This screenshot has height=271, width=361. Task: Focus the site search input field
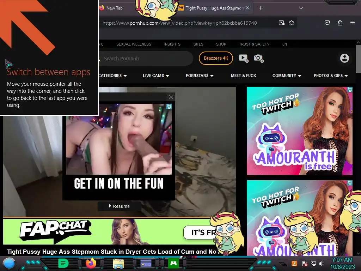(x=146, y=59)
